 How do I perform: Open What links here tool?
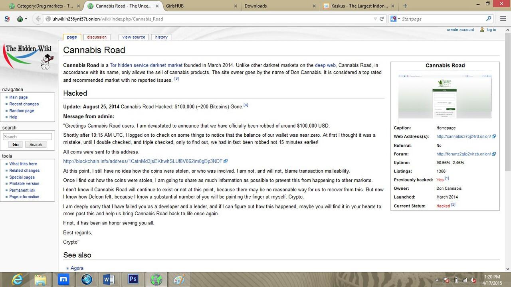pyautogui.click(x=23, y=164)
